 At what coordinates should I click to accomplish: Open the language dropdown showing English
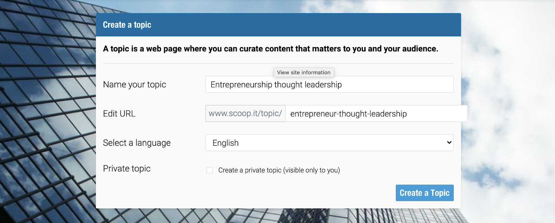(330, 143)
